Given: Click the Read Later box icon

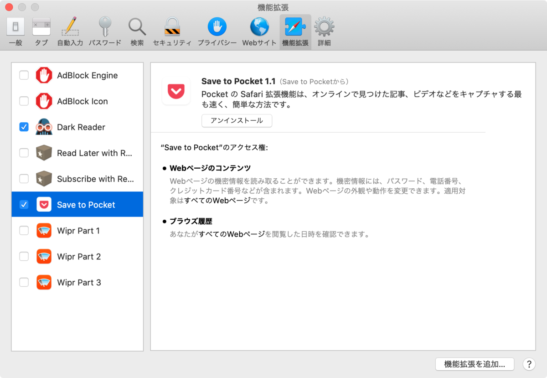Looking at the screenshot, I should 44,153.
